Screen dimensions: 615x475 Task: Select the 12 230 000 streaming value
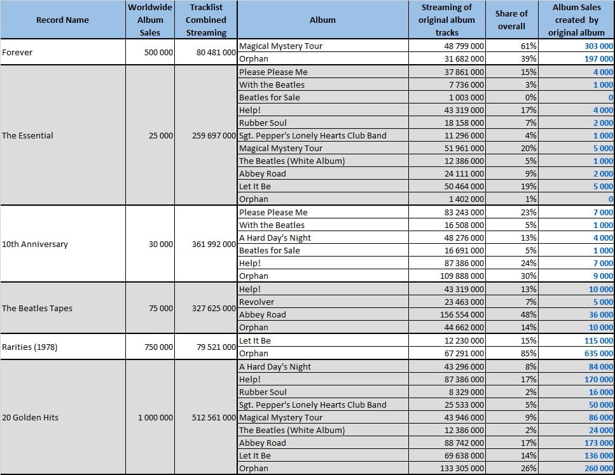[446, 340]
